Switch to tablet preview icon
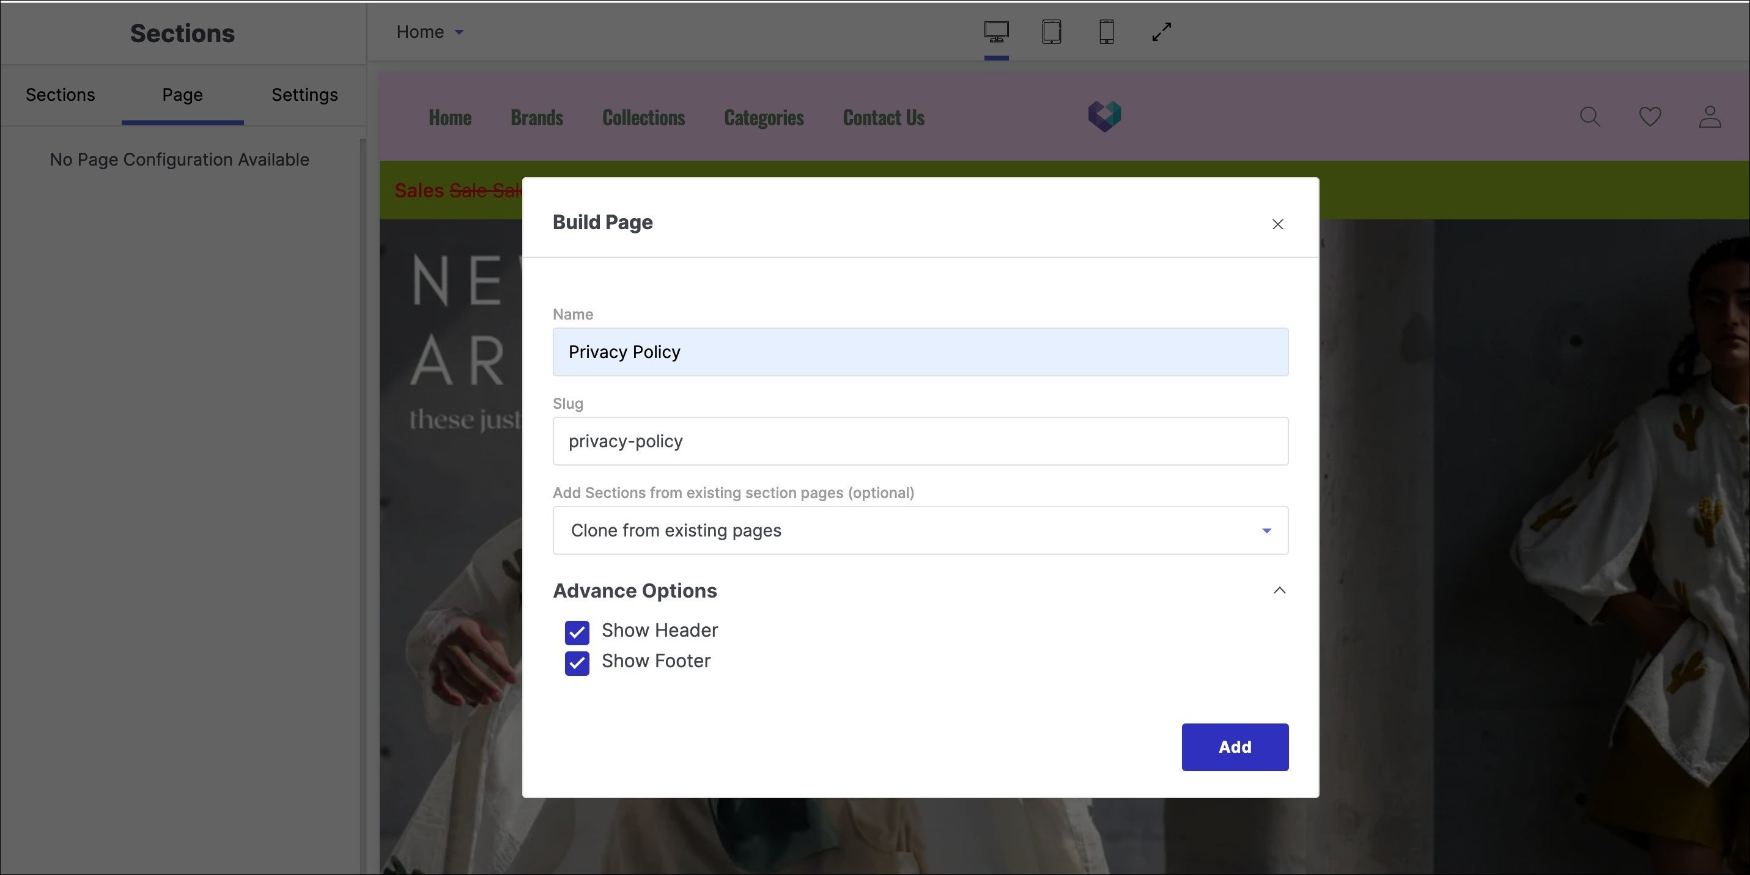 pos(1051,31)
